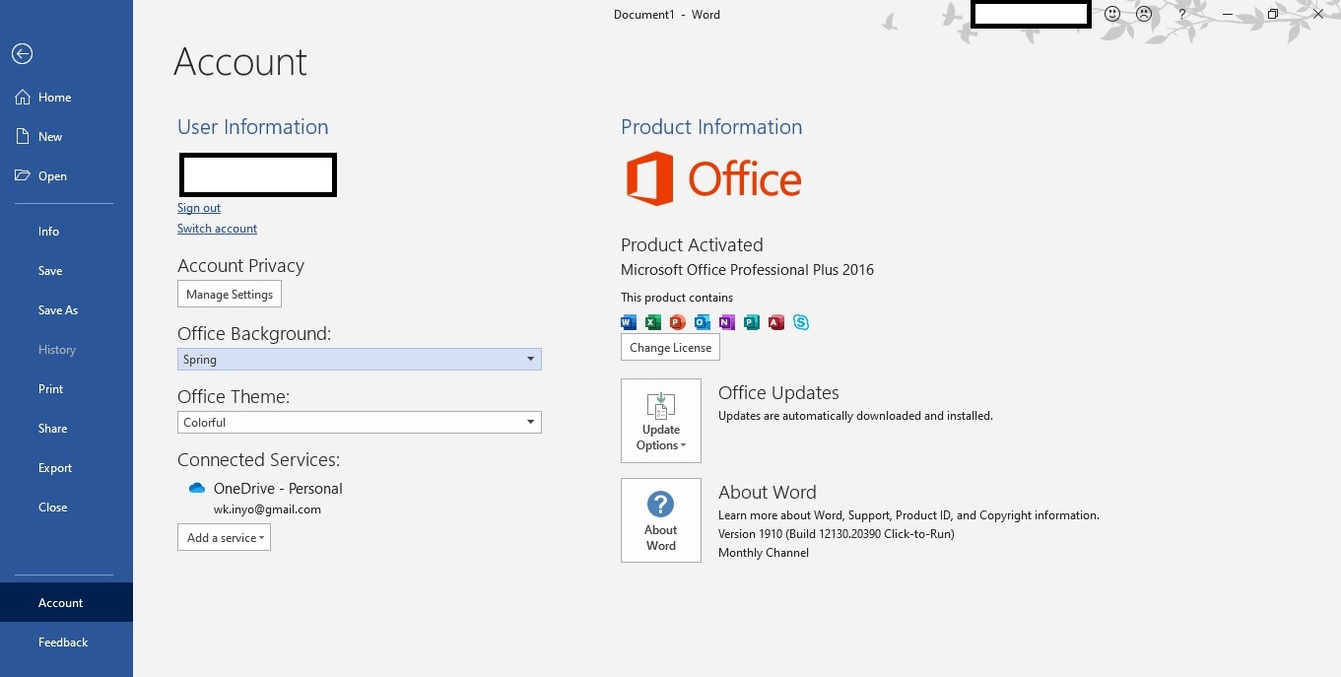Click the Monthly Channel text
This screenshot has width=1341, height=677.
coord(764,553)
